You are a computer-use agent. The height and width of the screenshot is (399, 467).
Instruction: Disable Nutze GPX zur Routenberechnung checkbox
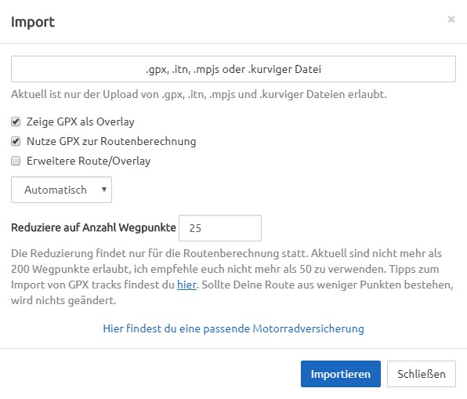[x=16, y=141]
